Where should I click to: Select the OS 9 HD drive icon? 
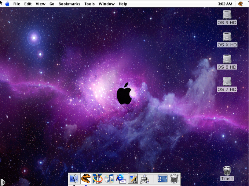point(227,15)
